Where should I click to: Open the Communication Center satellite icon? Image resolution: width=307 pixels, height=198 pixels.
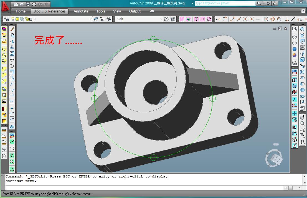[268, 3]
